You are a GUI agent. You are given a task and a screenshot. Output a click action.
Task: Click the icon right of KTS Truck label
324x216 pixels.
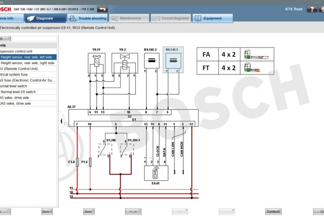click(x=321, y=9)
